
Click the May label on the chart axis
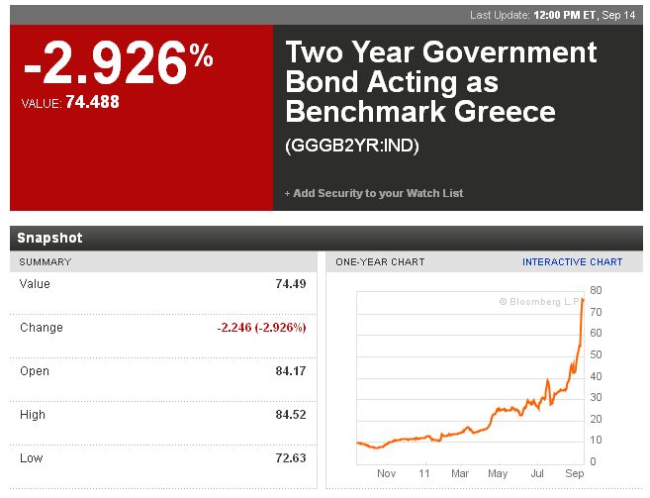coord(498,473)
